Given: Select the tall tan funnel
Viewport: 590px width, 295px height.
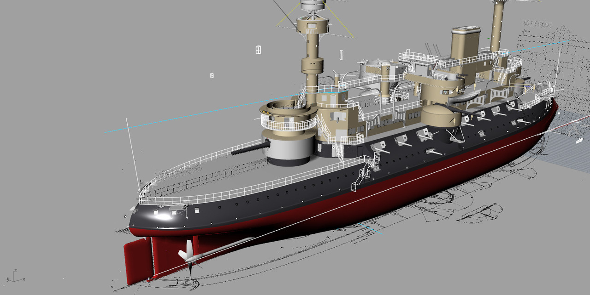Looking at the screenshot, I should click(x=465, y=48).
